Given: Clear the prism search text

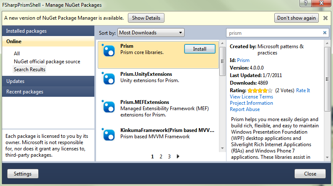Looking at the screenshot, I should [325, 33].
